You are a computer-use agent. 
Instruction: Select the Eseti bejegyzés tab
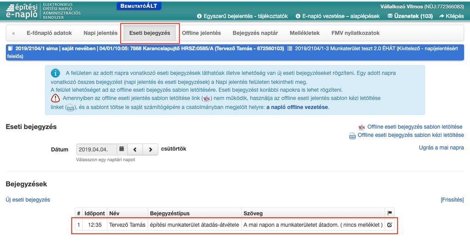tap(150, 33)
